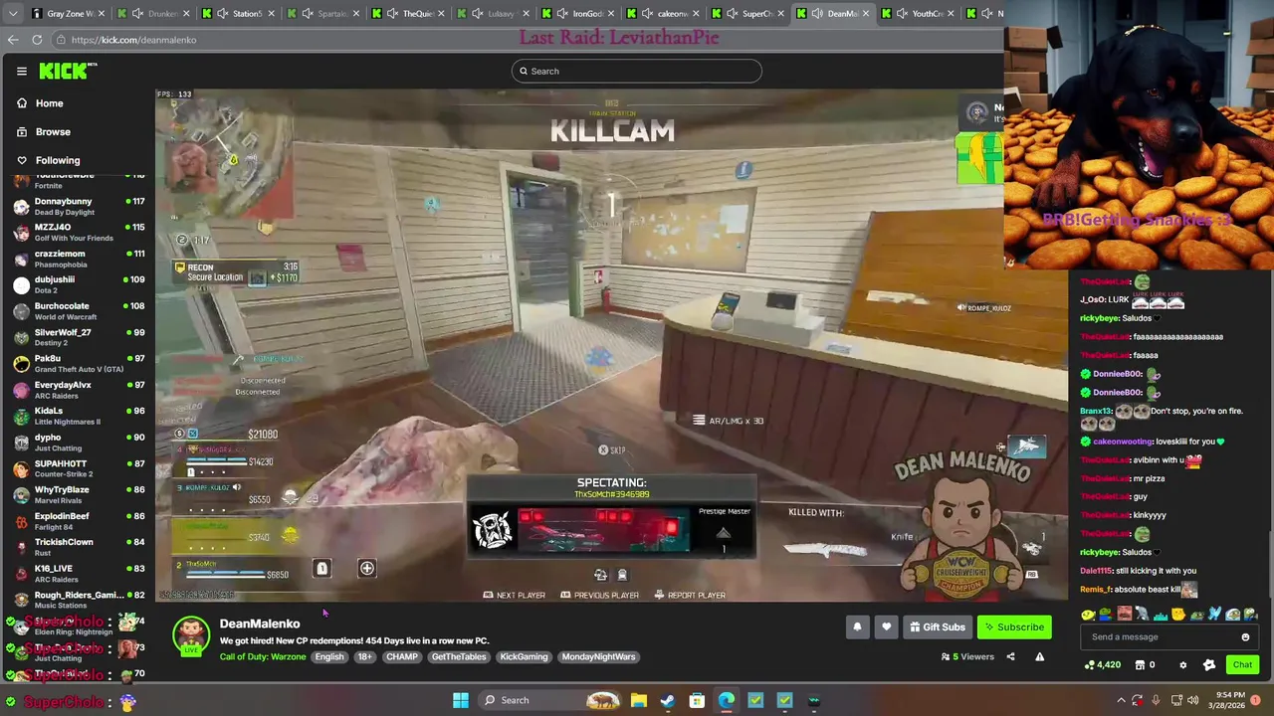This screenshot has width=1274, height=716.
Task: Toggle stream notifications bell
Action: (x=857, y=627)
